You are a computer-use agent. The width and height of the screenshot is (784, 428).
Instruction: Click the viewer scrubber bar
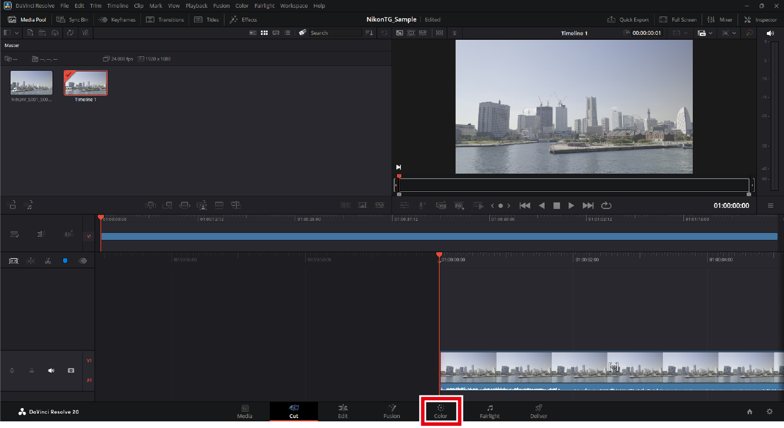pyautogui.click(x=573, y=185)
